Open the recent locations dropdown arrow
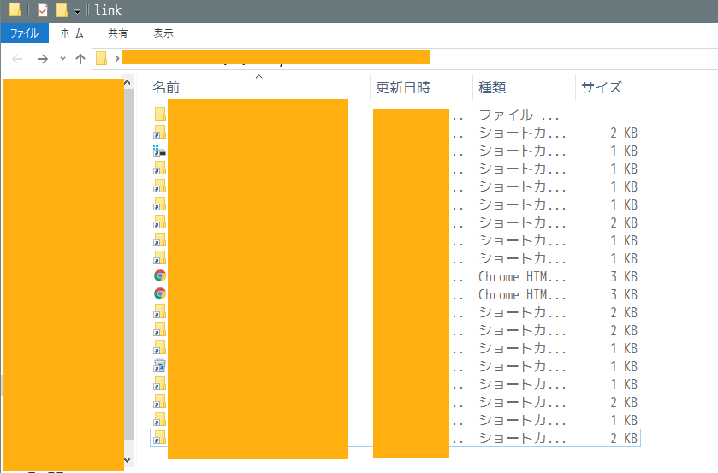 pyautogui.click(x=62, y=59)
